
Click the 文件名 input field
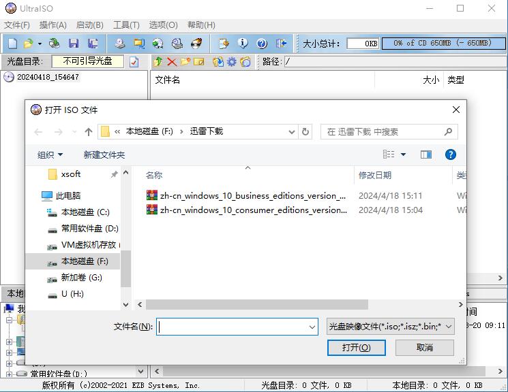(x=237, y=327)
